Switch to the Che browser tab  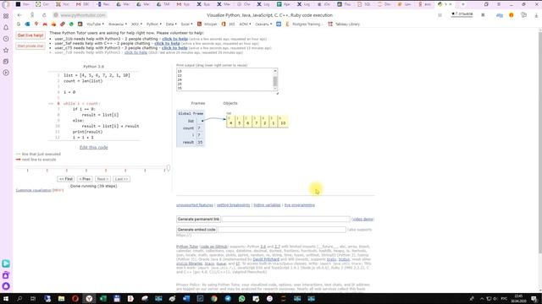[x=243, y=4]
